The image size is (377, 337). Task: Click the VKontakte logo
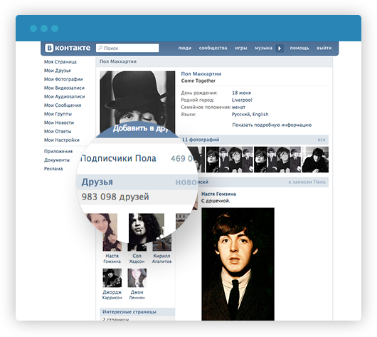click(68, 48)
